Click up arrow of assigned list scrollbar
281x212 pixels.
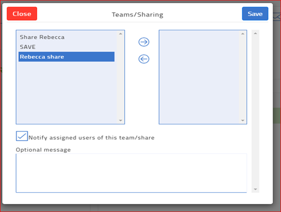point(243,34)
